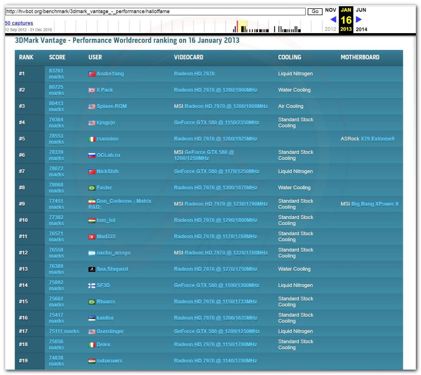Open k|ngp|n user profile link
421x375 pixels.
pos(106,122)
